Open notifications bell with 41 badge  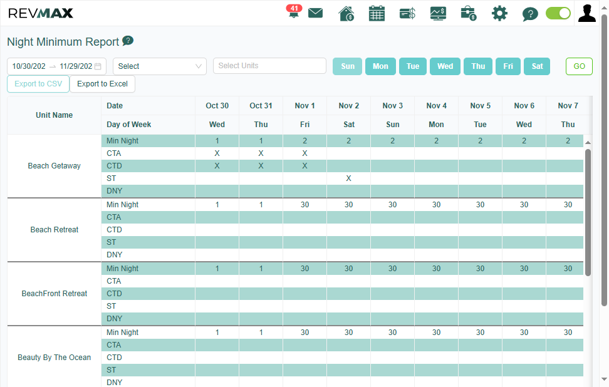click(294, 12)
